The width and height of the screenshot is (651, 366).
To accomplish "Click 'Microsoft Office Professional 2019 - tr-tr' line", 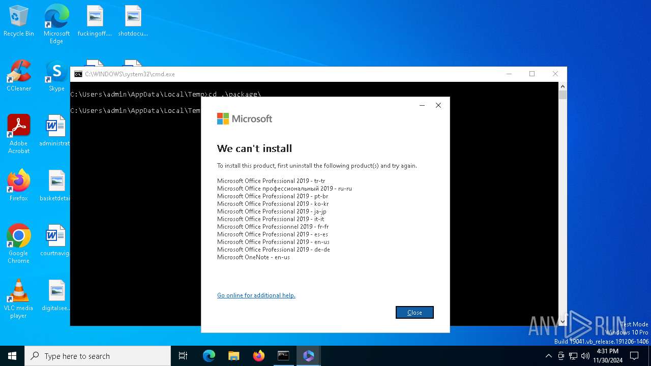I will coord(271,181).
